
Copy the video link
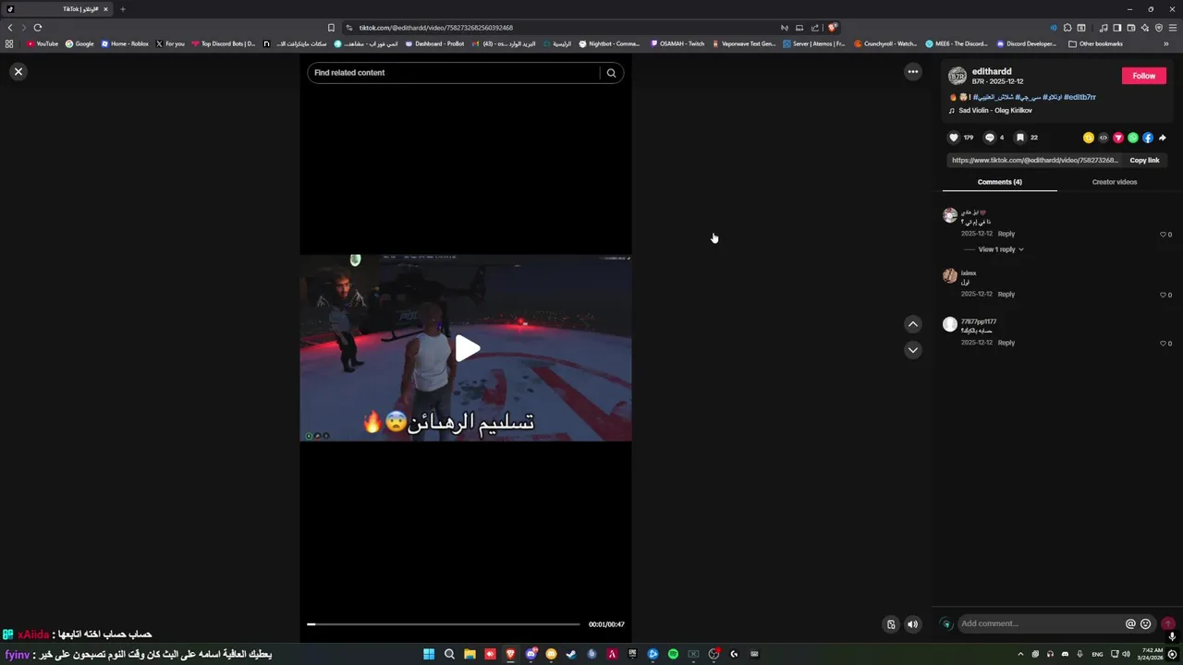[1144, 161]
